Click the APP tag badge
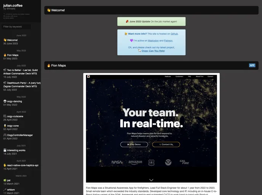The width and height of the screenshot is (262, 195). 252,66
